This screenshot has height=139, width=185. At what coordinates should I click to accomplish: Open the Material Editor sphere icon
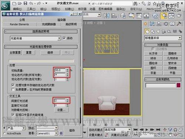[x=155, y=16]
